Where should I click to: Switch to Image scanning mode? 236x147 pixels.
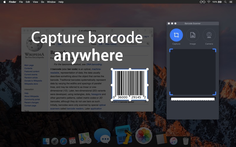193,35
